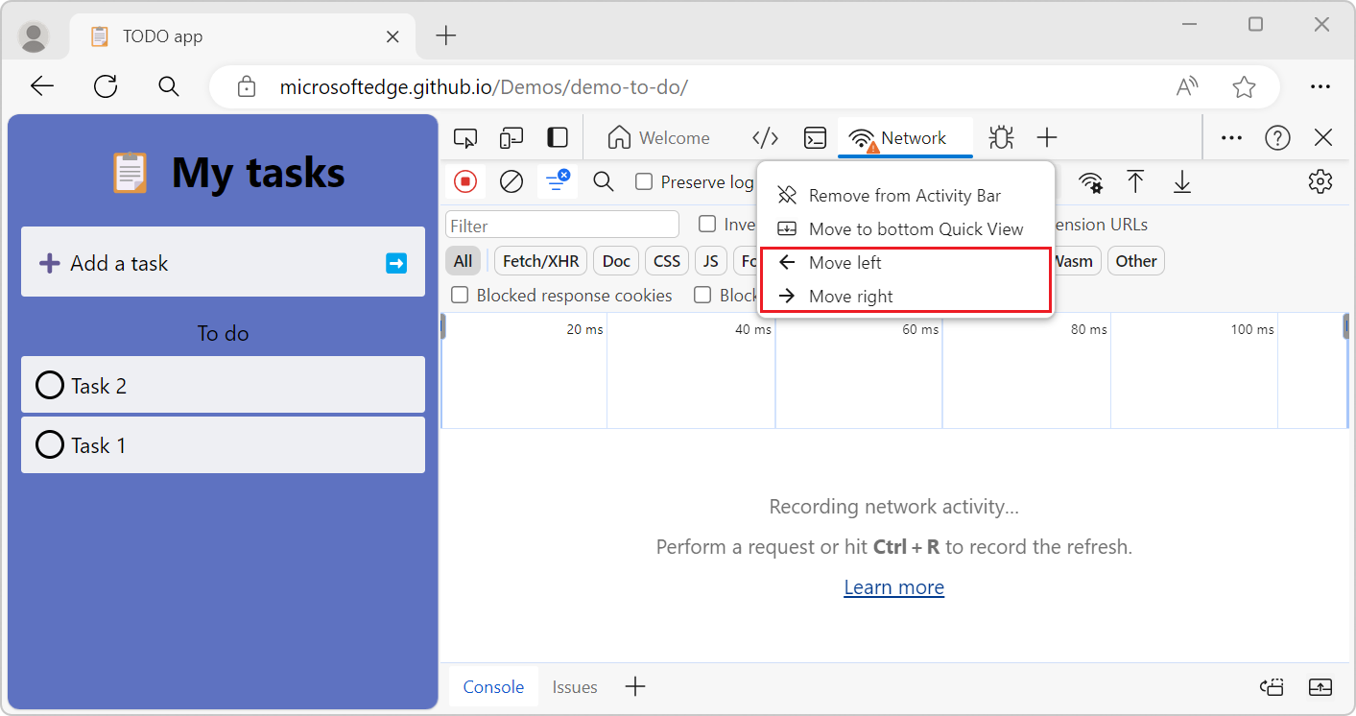Enable Blocked response cookies checkbox
The height and width of the screenshot is (716, 1356).
(x=460, y=295)
